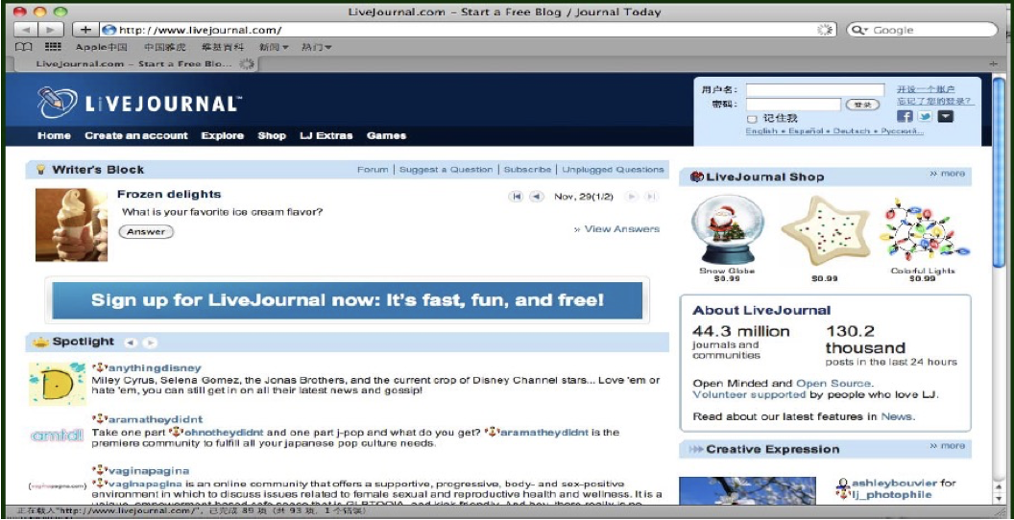The image size is (1014, 520).
Task: Click more link in Creative Expression
Action: (947, 446)
